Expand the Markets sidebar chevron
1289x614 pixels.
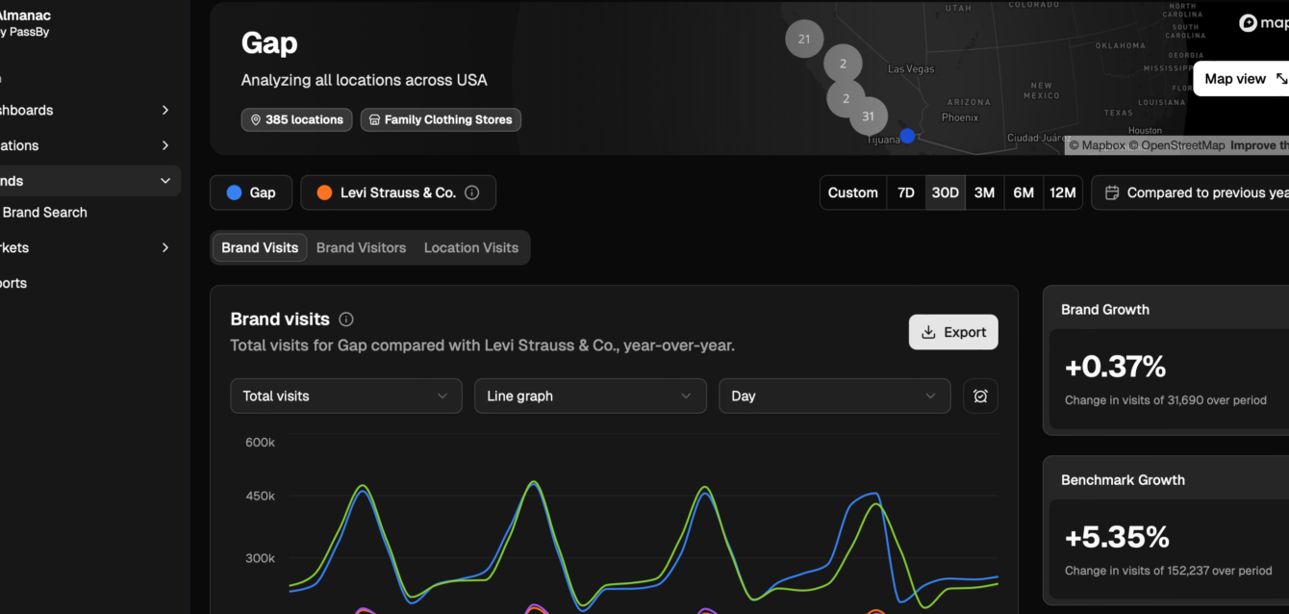point(165,248)
